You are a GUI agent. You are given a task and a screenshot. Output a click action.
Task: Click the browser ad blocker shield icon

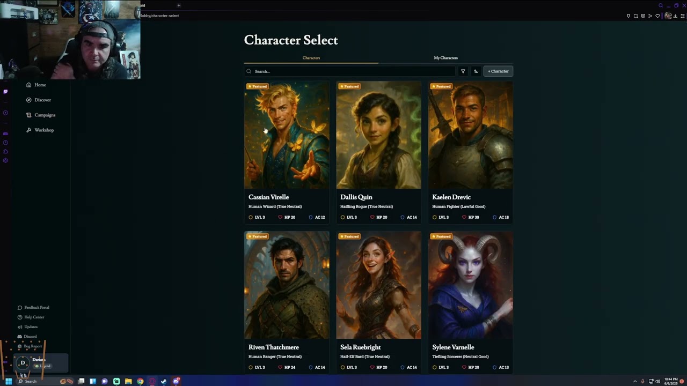click(x=643, y=16)
